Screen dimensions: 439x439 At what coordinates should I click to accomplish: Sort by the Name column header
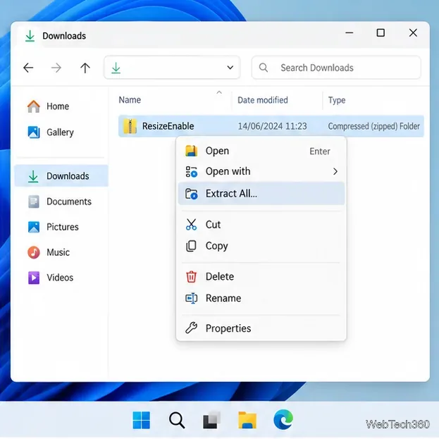point(130,100)
